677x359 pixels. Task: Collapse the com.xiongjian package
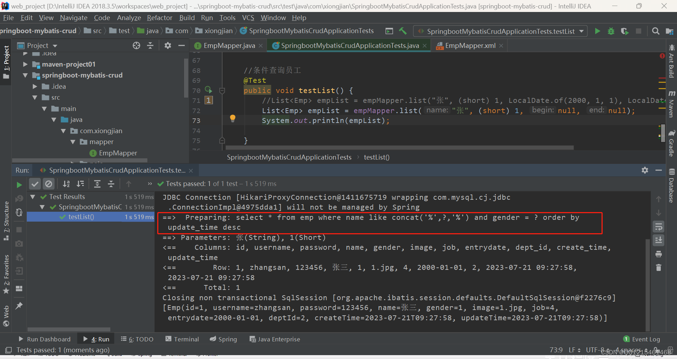(x=63, y=131)
